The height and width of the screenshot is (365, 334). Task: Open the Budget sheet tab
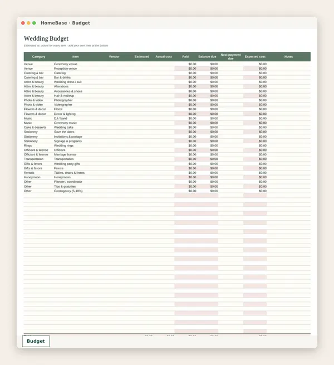(36, 341)
